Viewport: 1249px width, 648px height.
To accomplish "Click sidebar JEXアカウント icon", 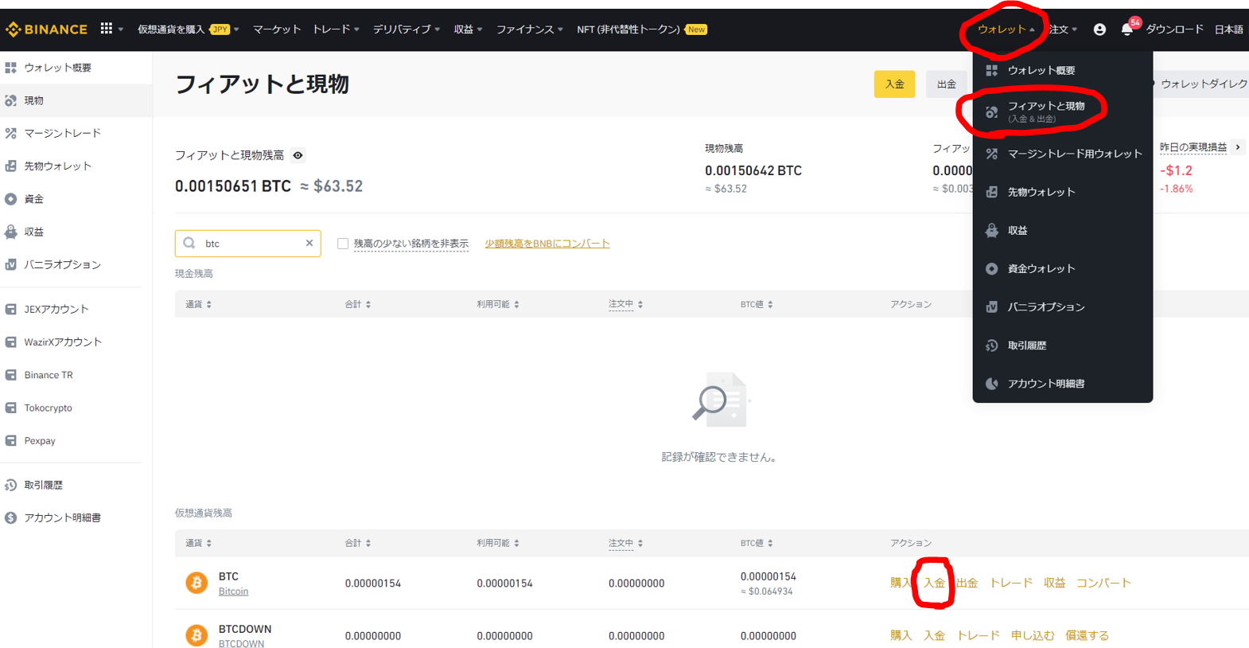I will (11, 309).
